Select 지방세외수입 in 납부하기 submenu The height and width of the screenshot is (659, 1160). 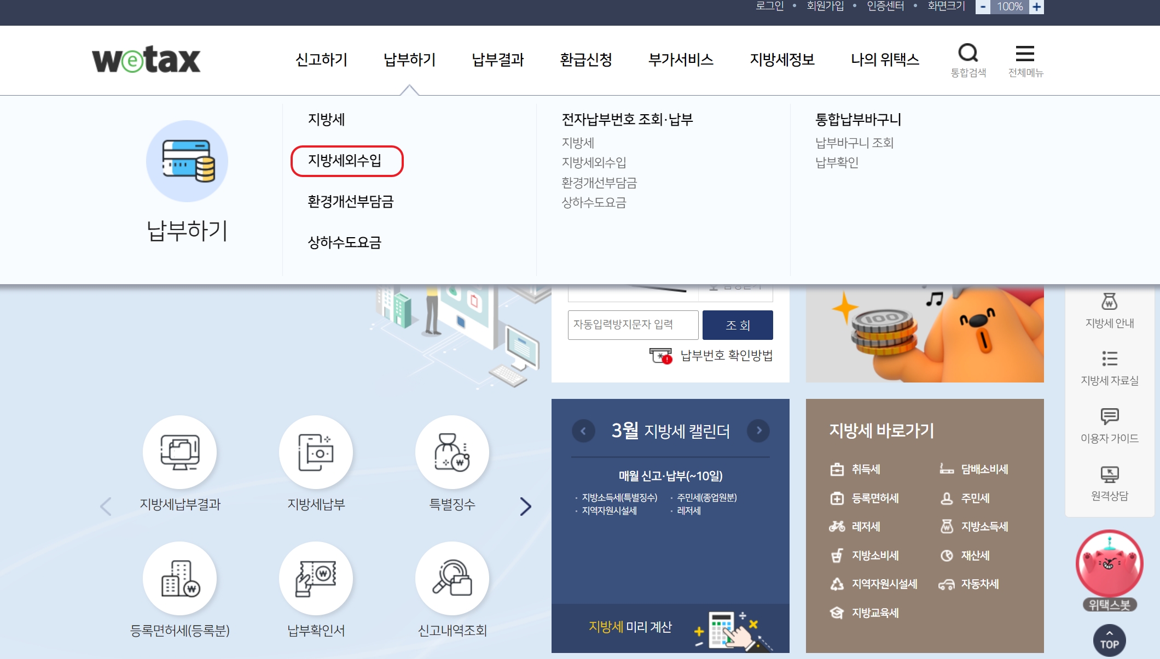coord(345,161)
